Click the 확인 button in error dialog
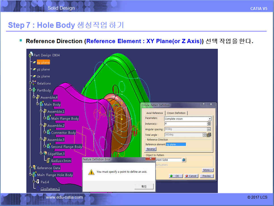Viewport: 274px width, 206px height. pos(144,186)
